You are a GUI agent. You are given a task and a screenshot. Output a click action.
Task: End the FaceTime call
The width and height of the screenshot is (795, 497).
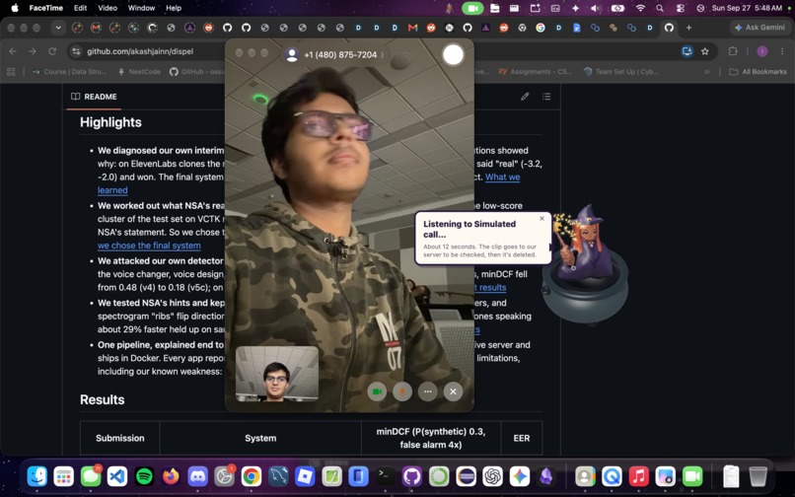[453, 391]
